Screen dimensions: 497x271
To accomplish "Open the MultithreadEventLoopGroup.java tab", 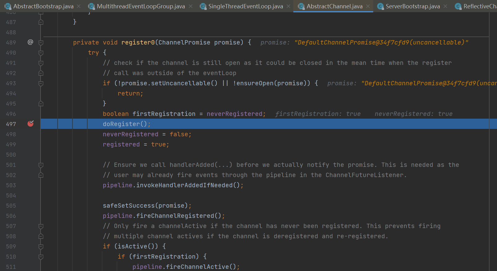I will 141,6.
